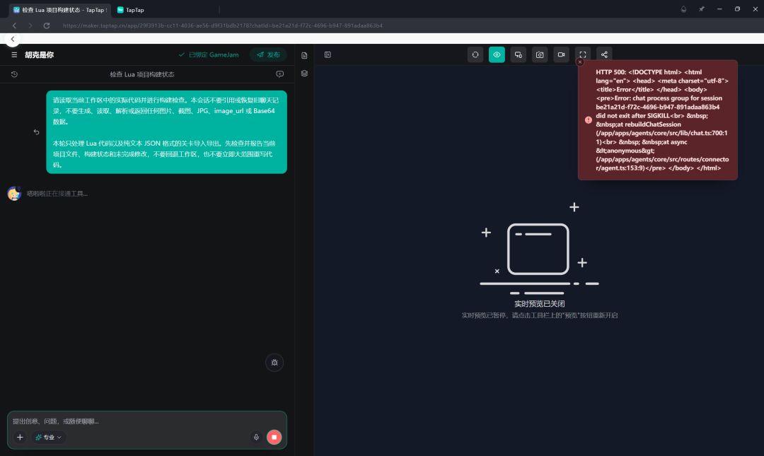Click the 嘟啦啦正在接通工具 status text
The width and height of the screenshot is (764, 456).
click(57, 194)
